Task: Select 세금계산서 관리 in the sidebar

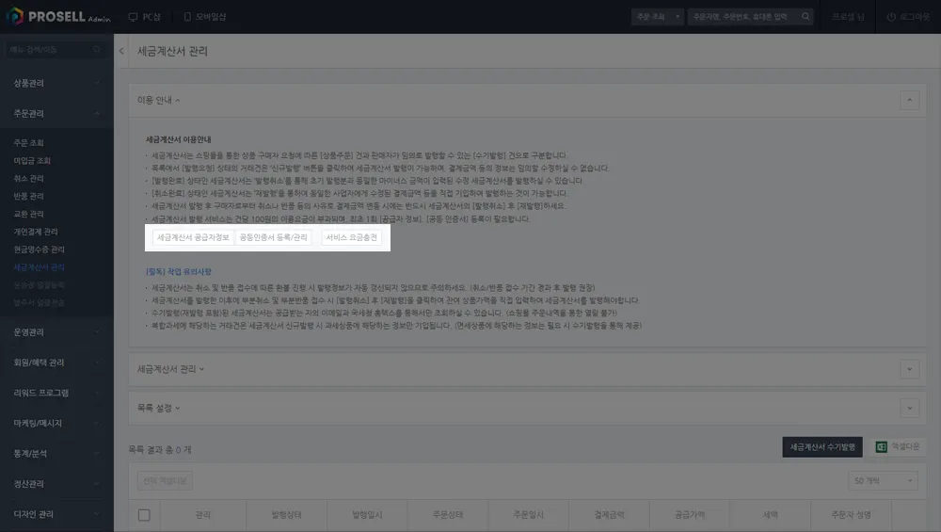Action: click(x=39, y=267)
